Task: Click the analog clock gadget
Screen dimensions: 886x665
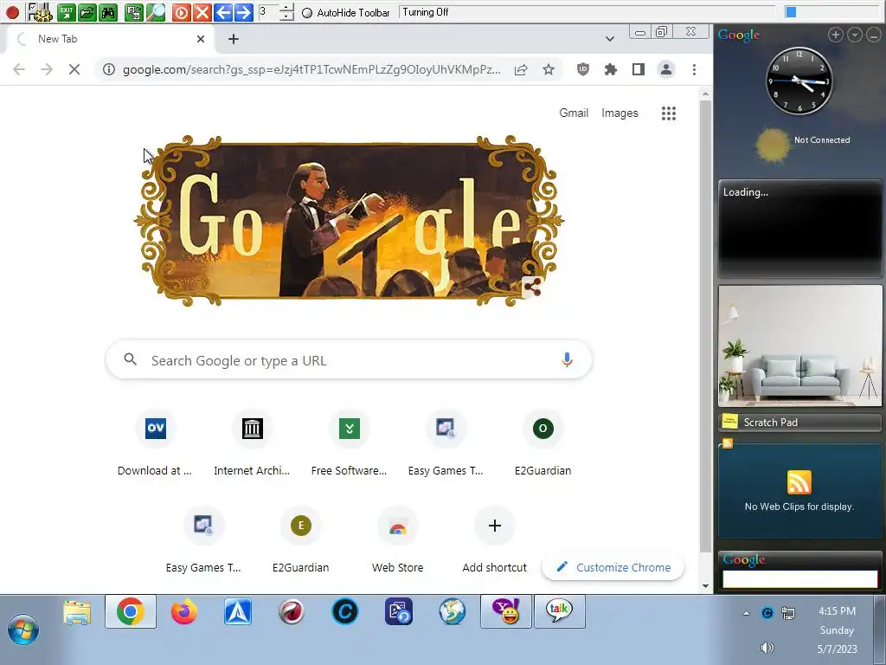Action: click(x=799, y=81)
